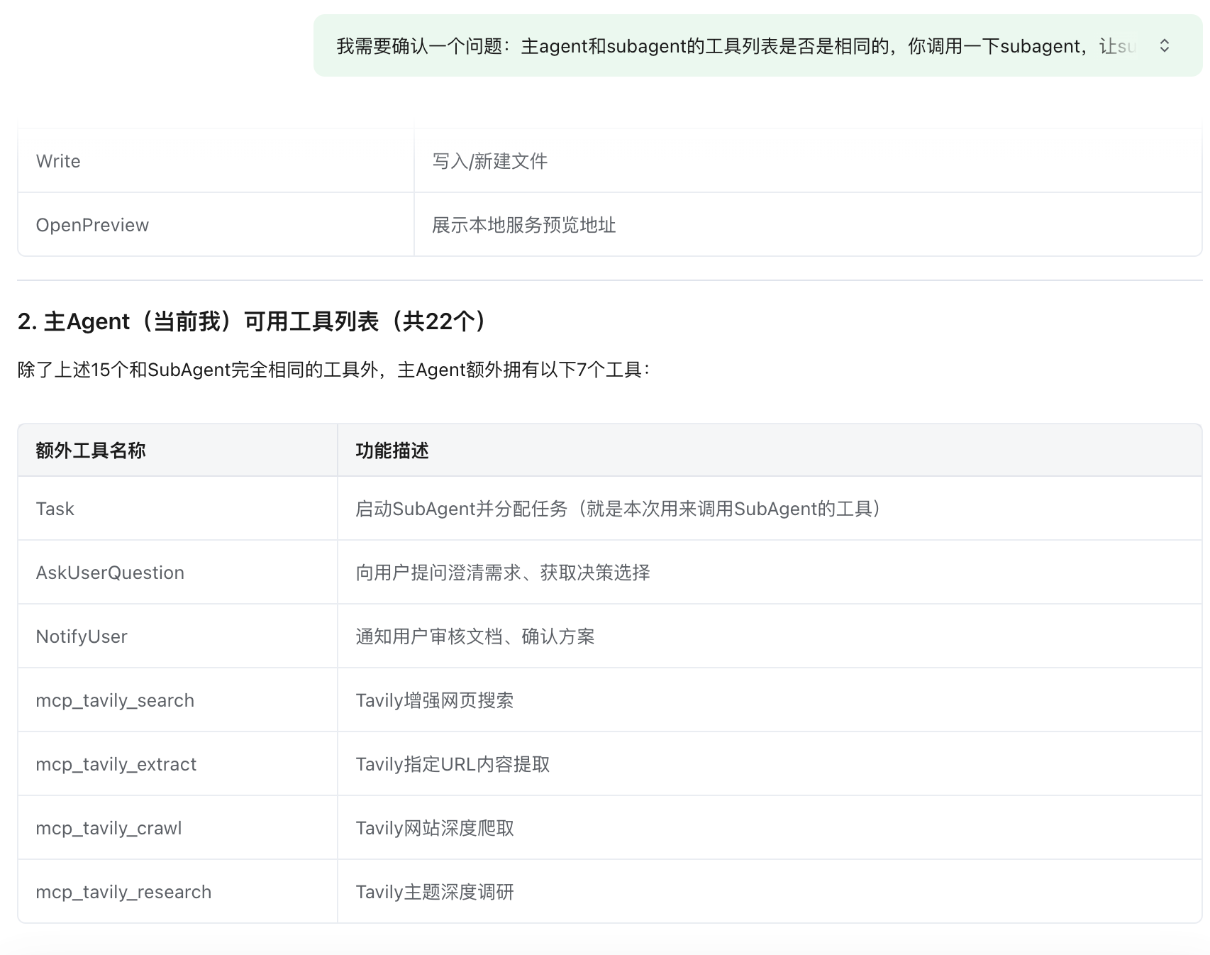Select the 'AskUserQuestion' tool name cell
1210x955 pixels.
pos(177,573)
